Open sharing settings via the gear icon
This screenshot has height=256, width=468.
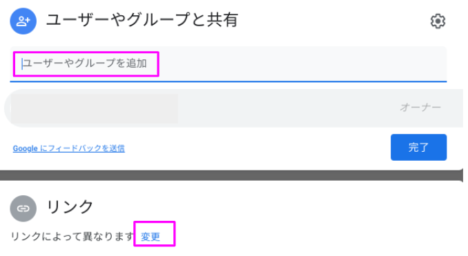tap(438, 21)
